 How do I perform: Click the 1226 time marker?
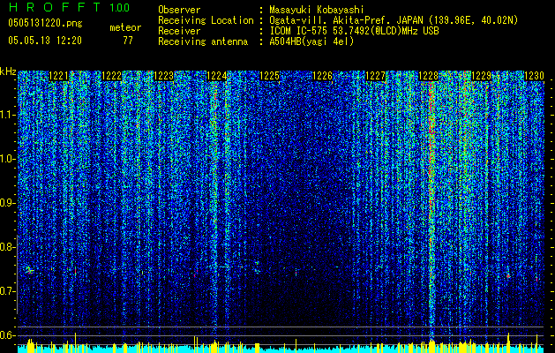click(x=323, y=76)
